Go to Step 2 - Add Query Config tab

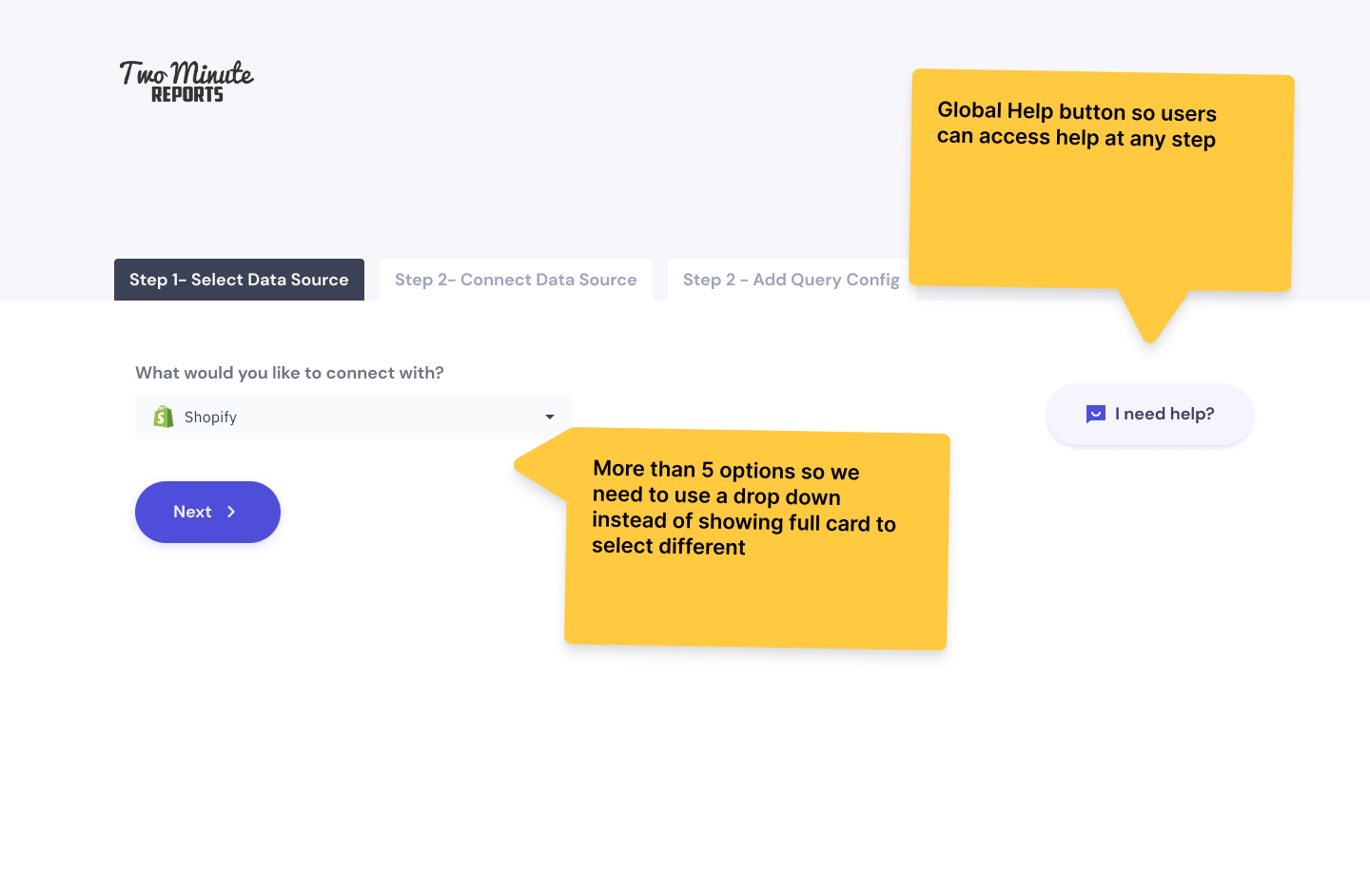pyautogui.click(x=791, y=280)
